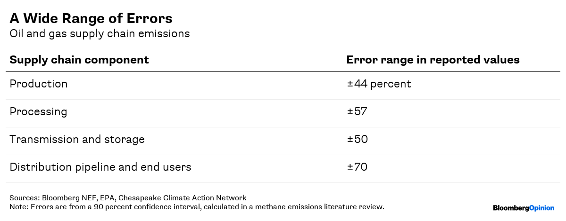Click the Note about 90 percent confidence interval
The height and width of the screenshot is (221, 566).
[197, 206]
